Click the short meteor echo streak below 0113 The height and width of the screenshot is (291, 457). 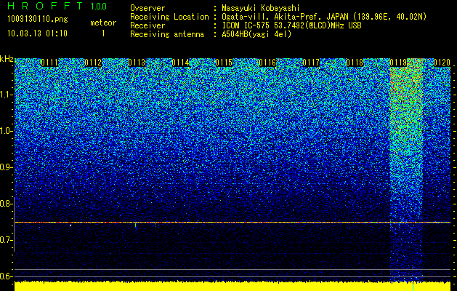136,226
